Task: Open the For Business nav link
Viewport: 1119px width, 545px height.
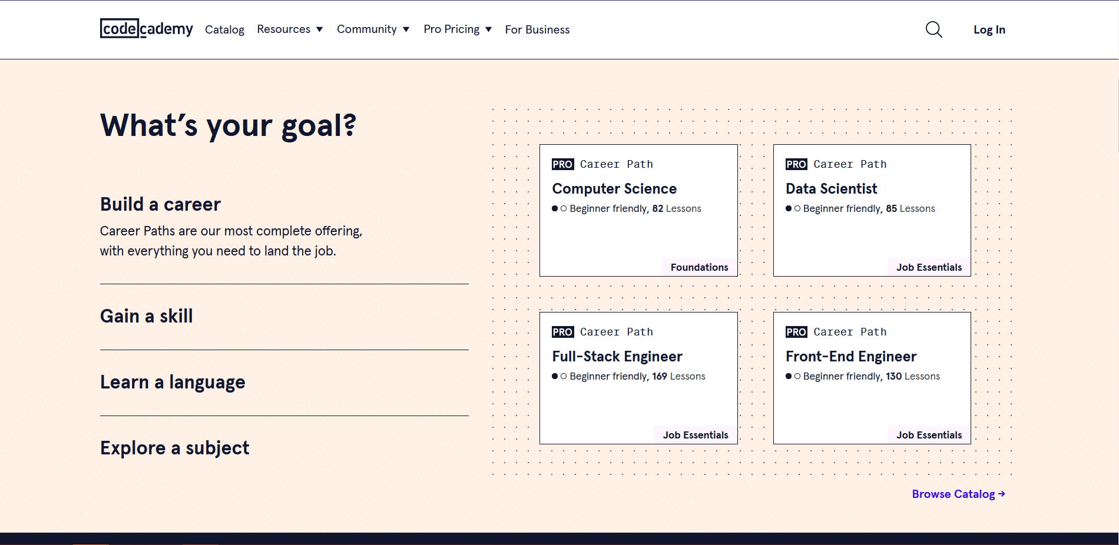Action: coord(537,29)
